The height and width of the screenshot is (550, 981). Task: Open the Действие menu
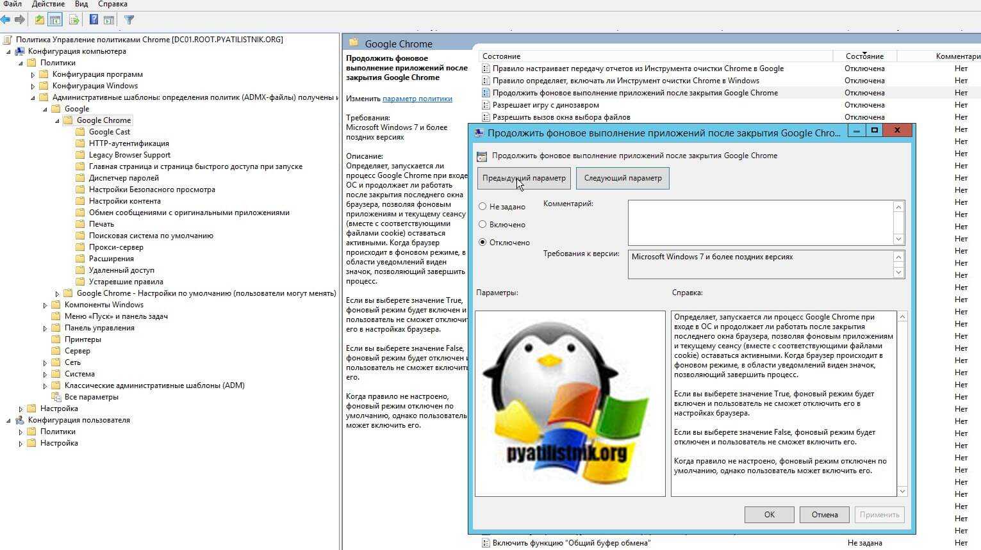(x=47, y=4)
